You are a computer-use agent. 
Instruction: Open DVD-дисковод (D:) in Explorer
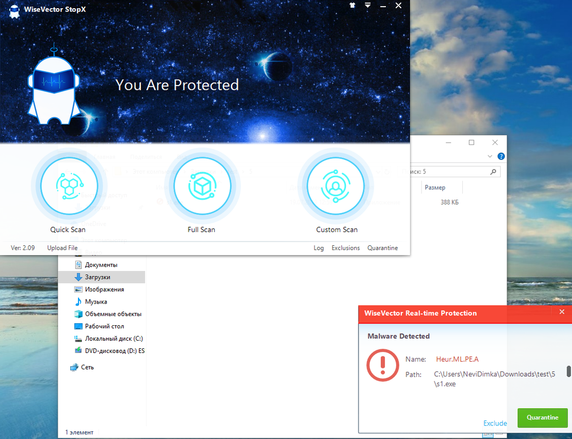pos(102,351)
